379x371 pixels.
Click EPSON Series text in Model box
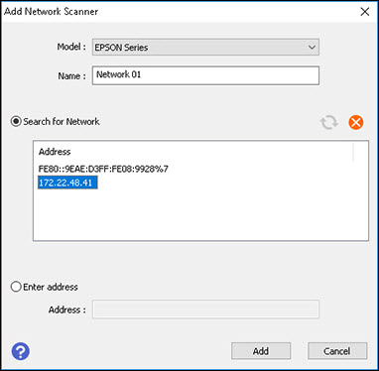point(121,48)
